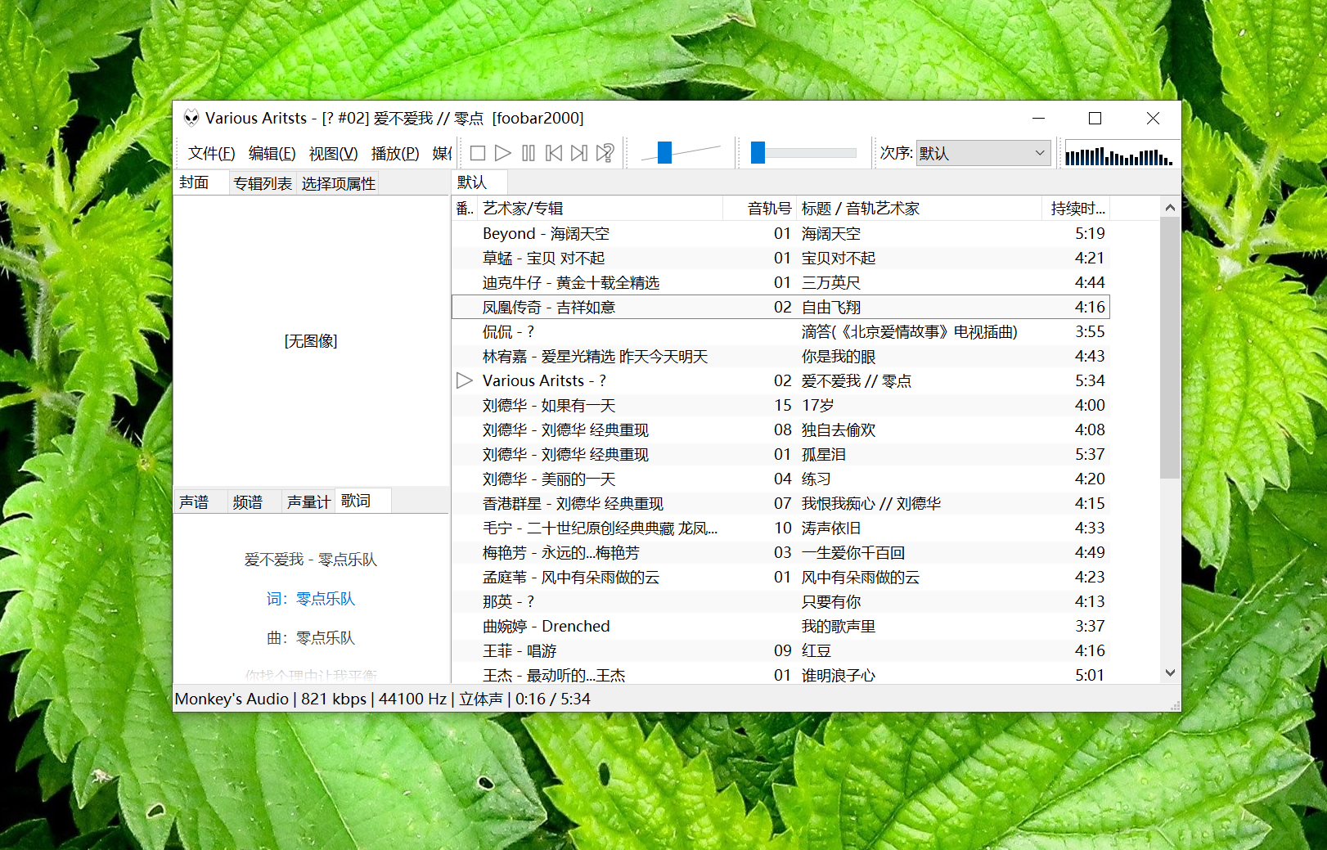Skip to the previous track

pos(554,153)
